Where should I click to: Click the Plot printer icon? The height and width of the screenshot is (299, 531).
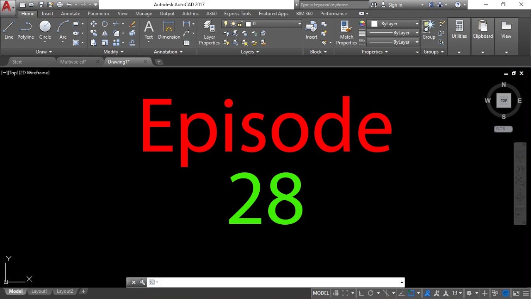pos(59,5)
